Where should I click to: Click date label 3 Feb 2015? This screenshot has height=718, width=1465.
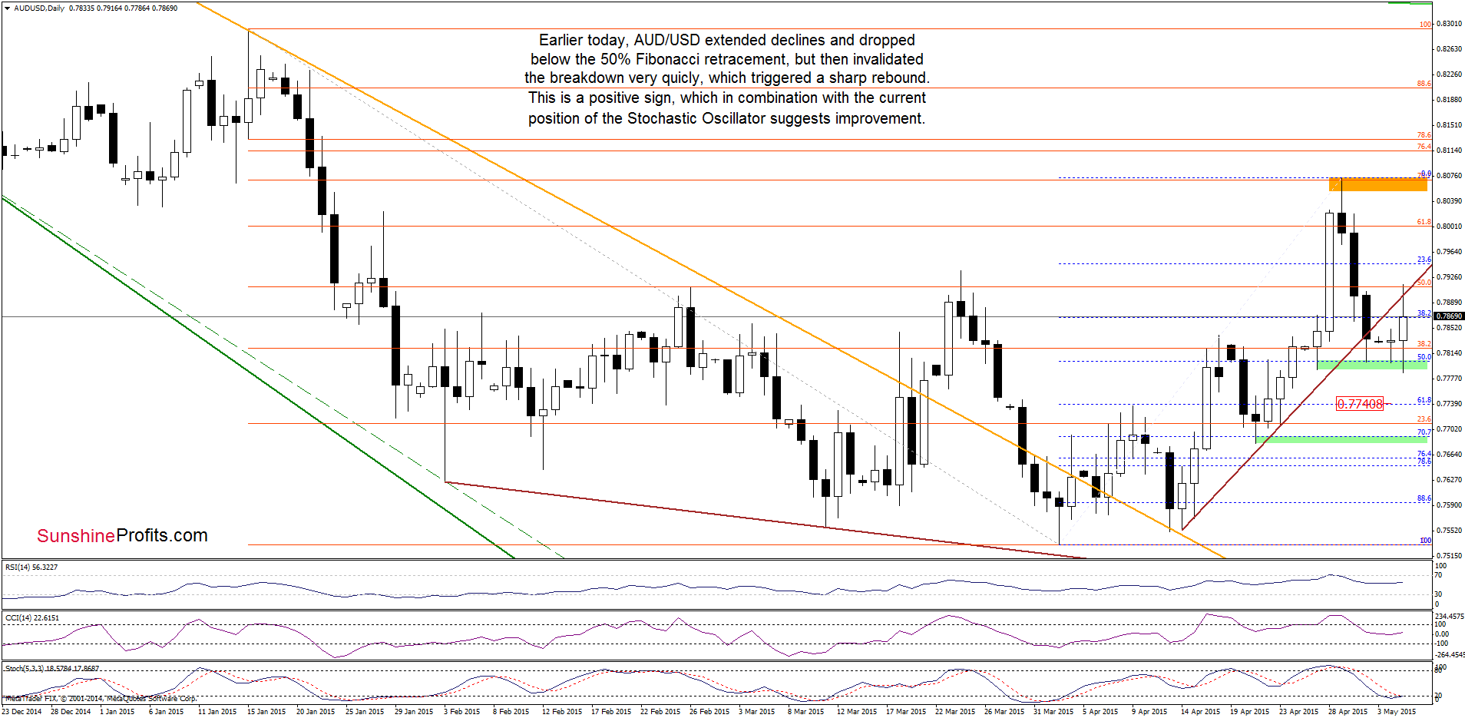pyautogui.click(x=461, y=712)
